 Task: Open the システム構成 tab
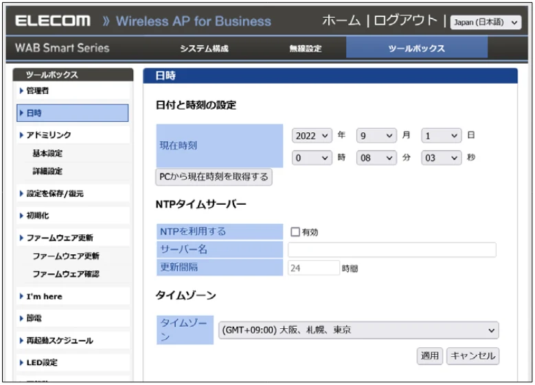tap(204, 49)
